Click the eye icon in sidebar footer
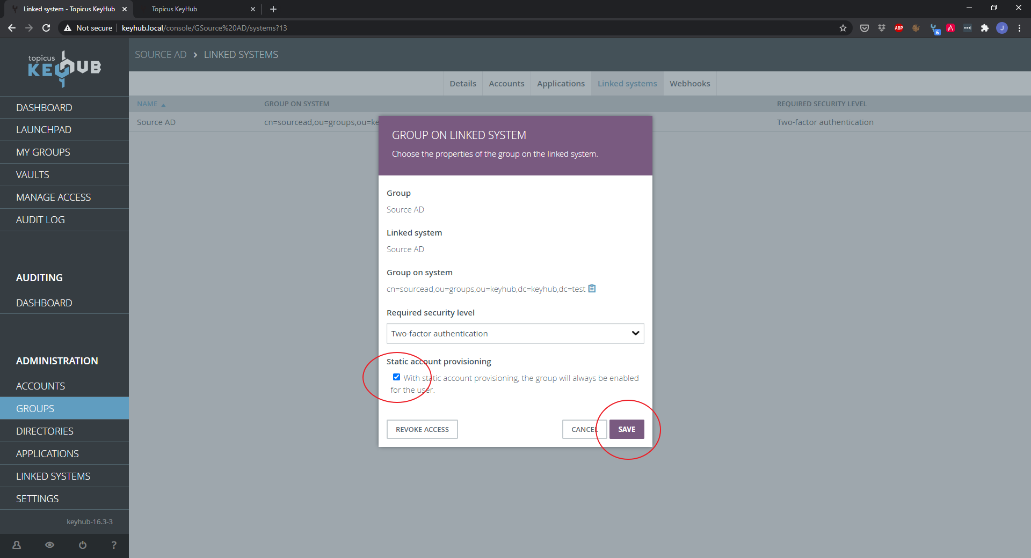 (49, 545)
